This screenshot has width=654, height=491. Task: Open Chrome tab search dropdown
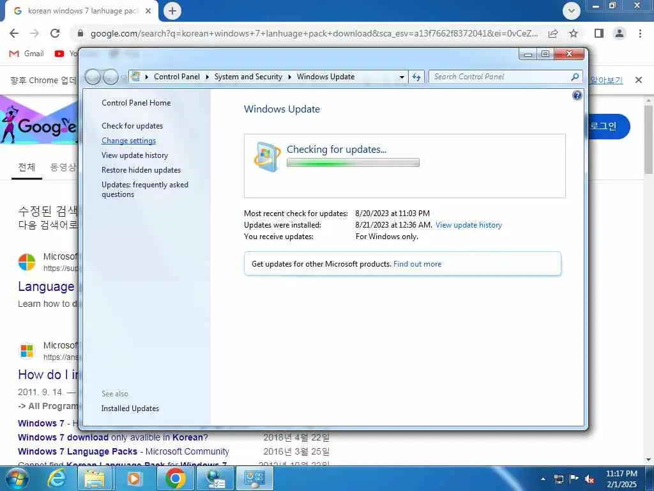pyautogui.click(x=572, y=11)
